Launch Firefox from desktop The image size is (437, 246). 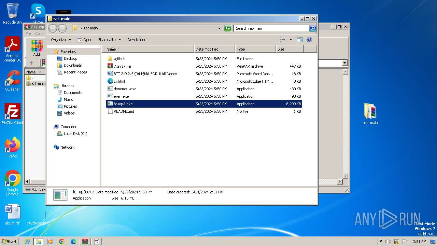[12, 147]
